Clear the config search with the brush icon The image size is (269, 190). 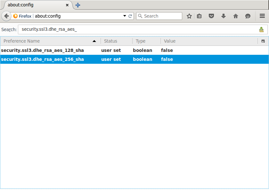click(x=262, y=29)
